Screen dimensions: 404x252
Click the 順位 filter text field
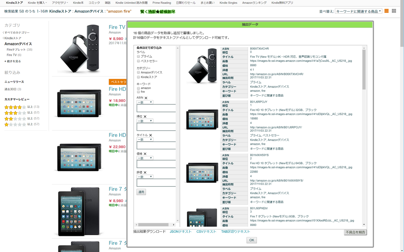pyautogui.click(x=156, y=127)
